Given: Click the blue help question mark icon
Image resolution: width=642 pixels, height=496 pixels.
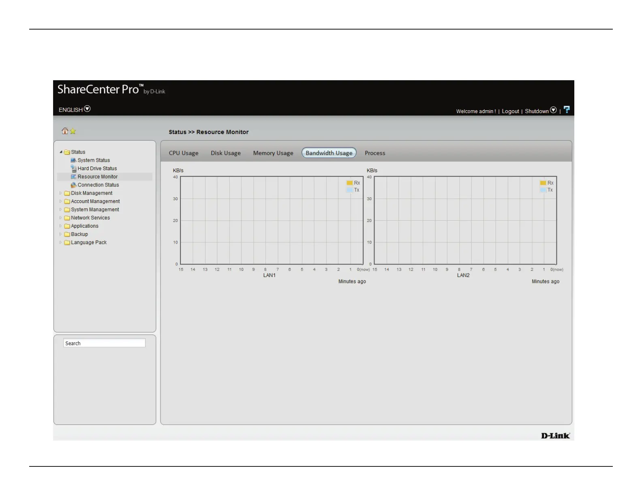Looking at the screenshot, I should (567, 109).
